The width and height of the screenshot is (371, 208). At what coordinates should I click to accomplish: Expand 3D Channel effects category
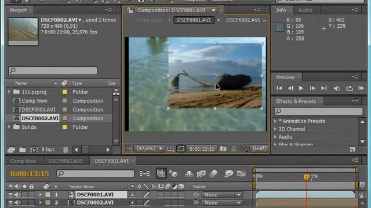[275, 129]
